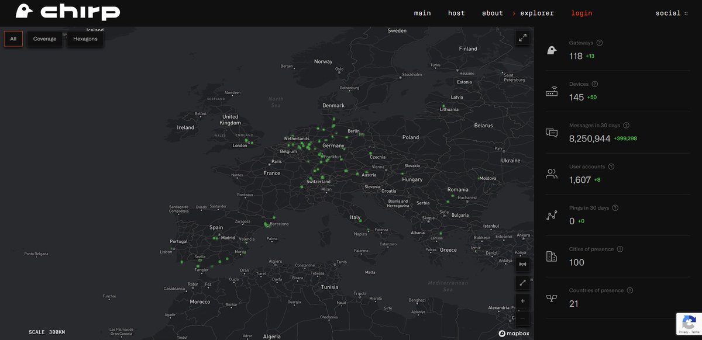This screenshot has width=702, height=340.
Task: Select the distance measure line tool
Action: click(x=522, y=283)
